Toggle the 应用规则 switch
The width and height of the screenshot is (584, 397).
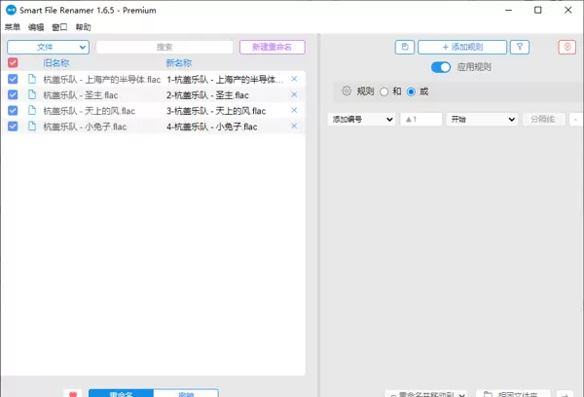point(441,67)
